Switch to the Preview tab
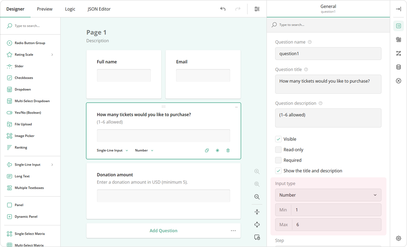The image size is (407, 247). pos(45,9)
